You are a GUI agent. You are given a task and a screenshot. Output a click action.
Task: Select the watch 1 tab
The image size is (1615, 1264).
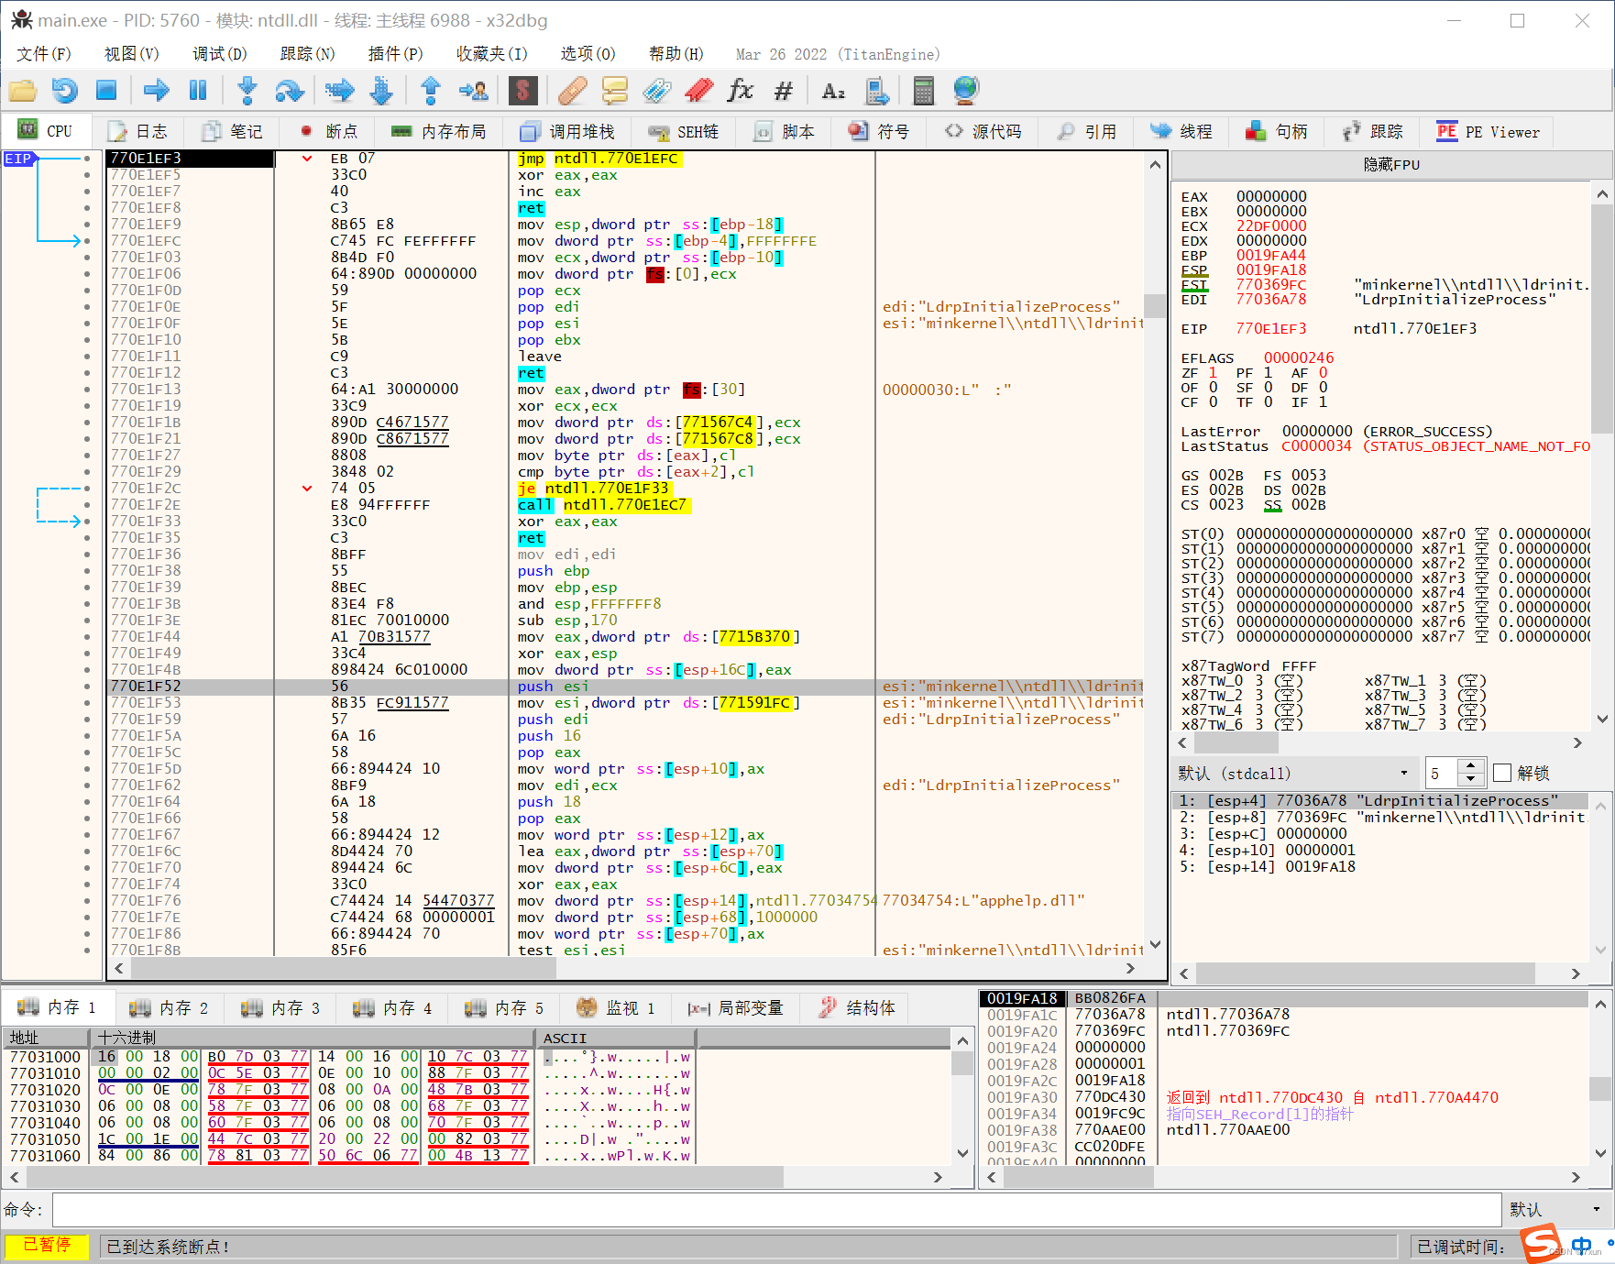point(616,1007)
